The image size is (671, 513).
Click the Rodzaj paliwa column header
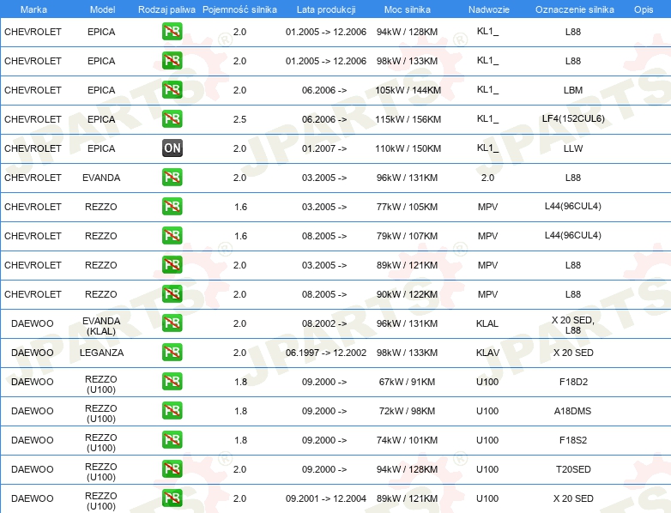click(x=166, y=9)
